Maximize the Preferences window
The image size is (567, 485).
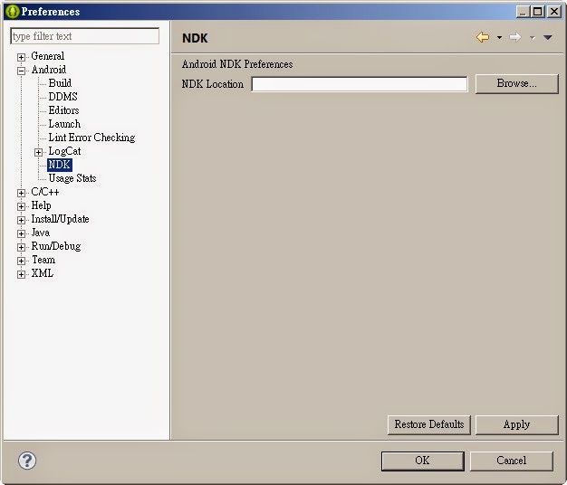pos(538,12)
